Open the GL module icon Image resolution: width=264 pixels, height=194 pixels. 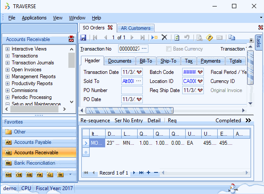(x=50, y=175)
